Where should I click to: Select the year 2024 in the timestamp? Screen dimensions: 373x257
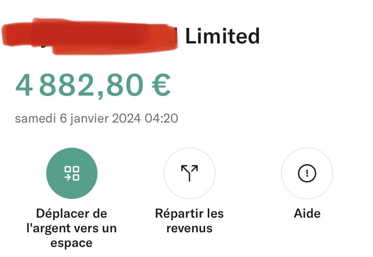[126, 118]
